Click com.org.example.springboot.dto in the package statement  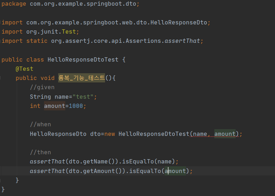83,4
